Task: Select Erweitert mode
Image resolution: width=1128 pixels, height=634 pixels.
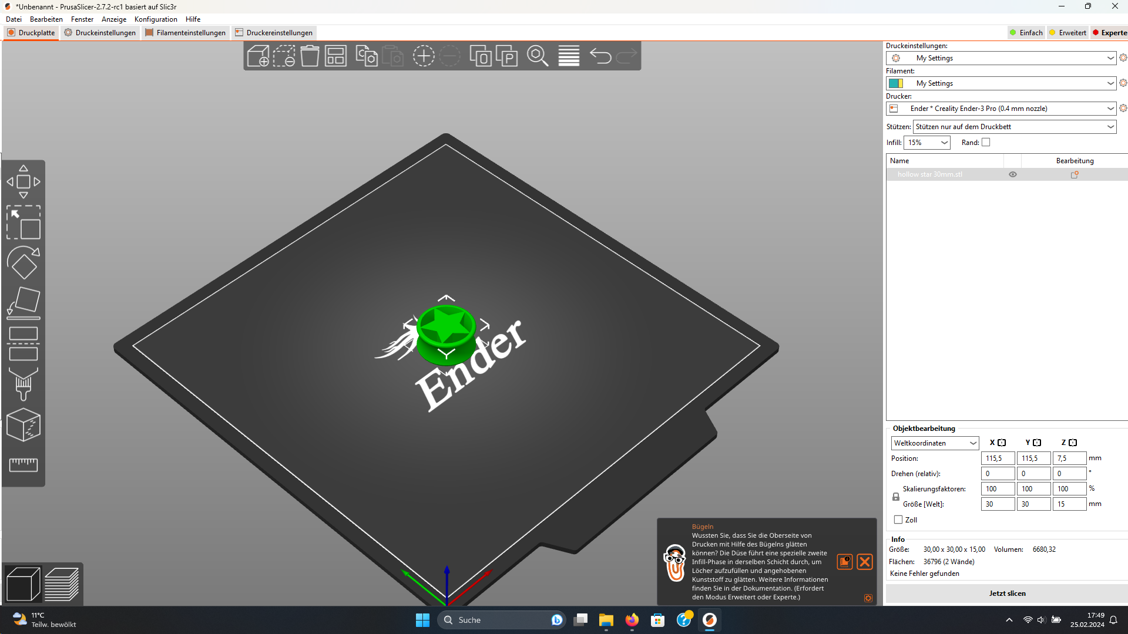Action: point(1067,33)
